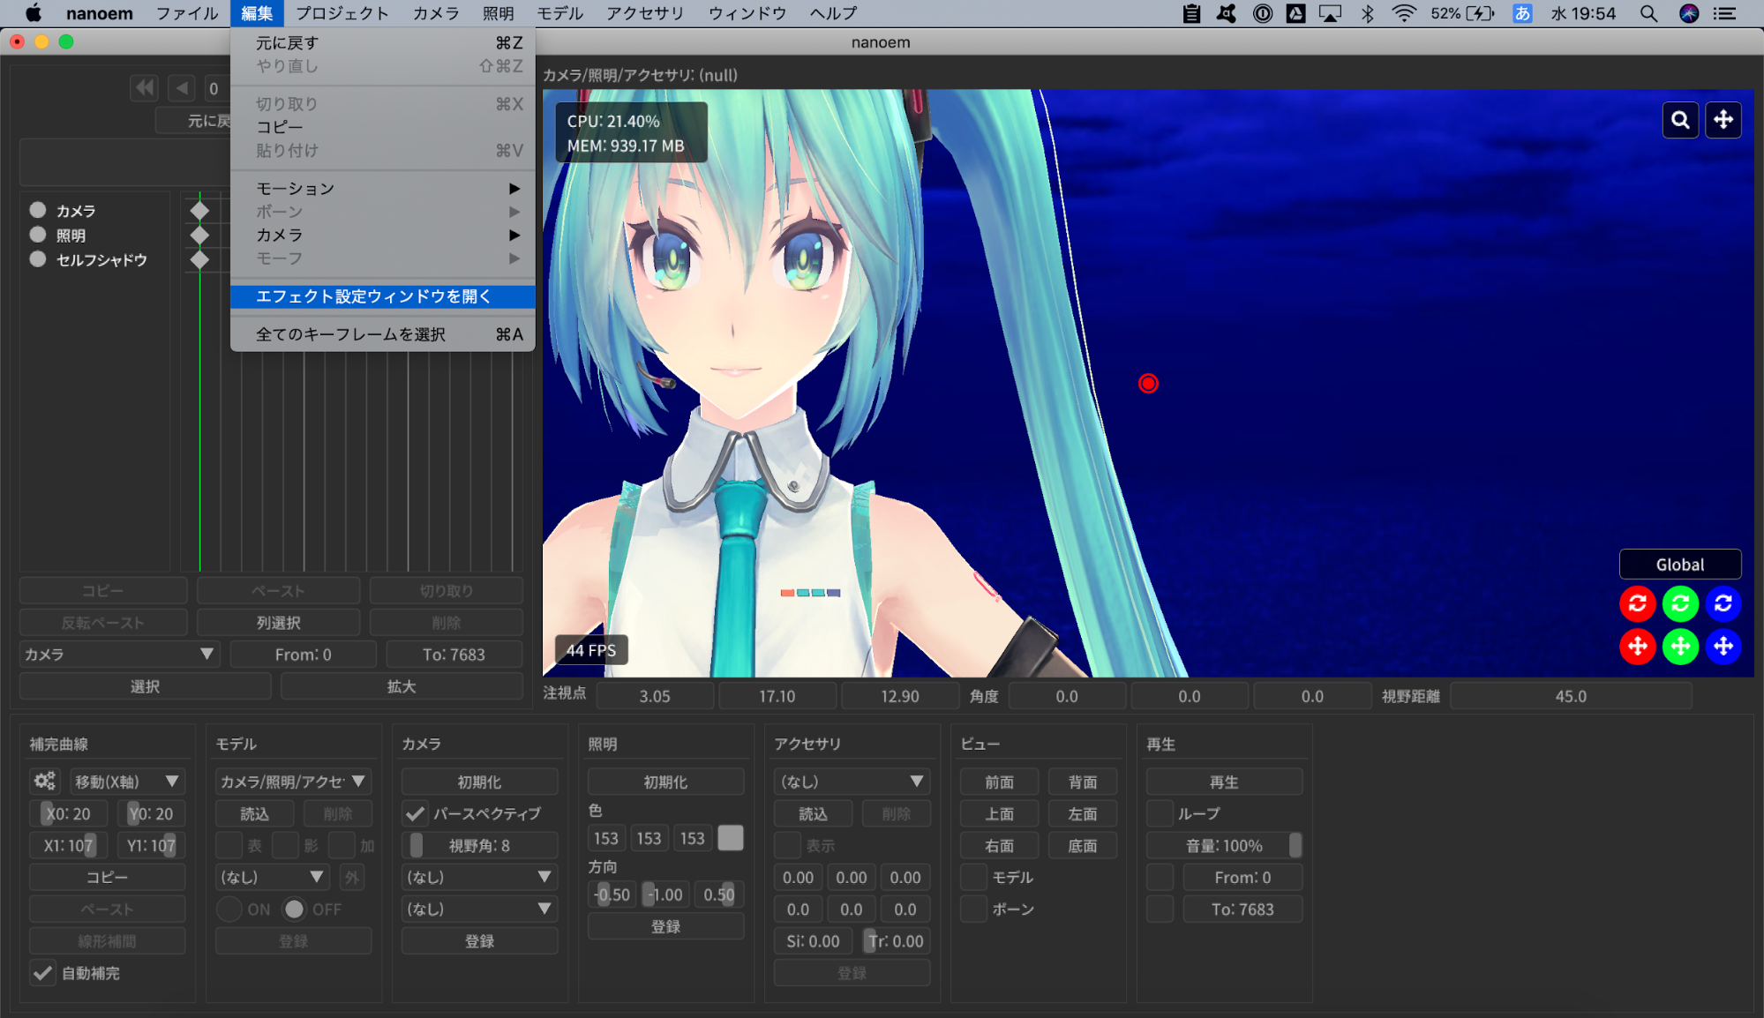Toggle the パースペクティブ checkbox
The height and width of the screenshot is (1018, 1764).
click(x=415, y=813)
